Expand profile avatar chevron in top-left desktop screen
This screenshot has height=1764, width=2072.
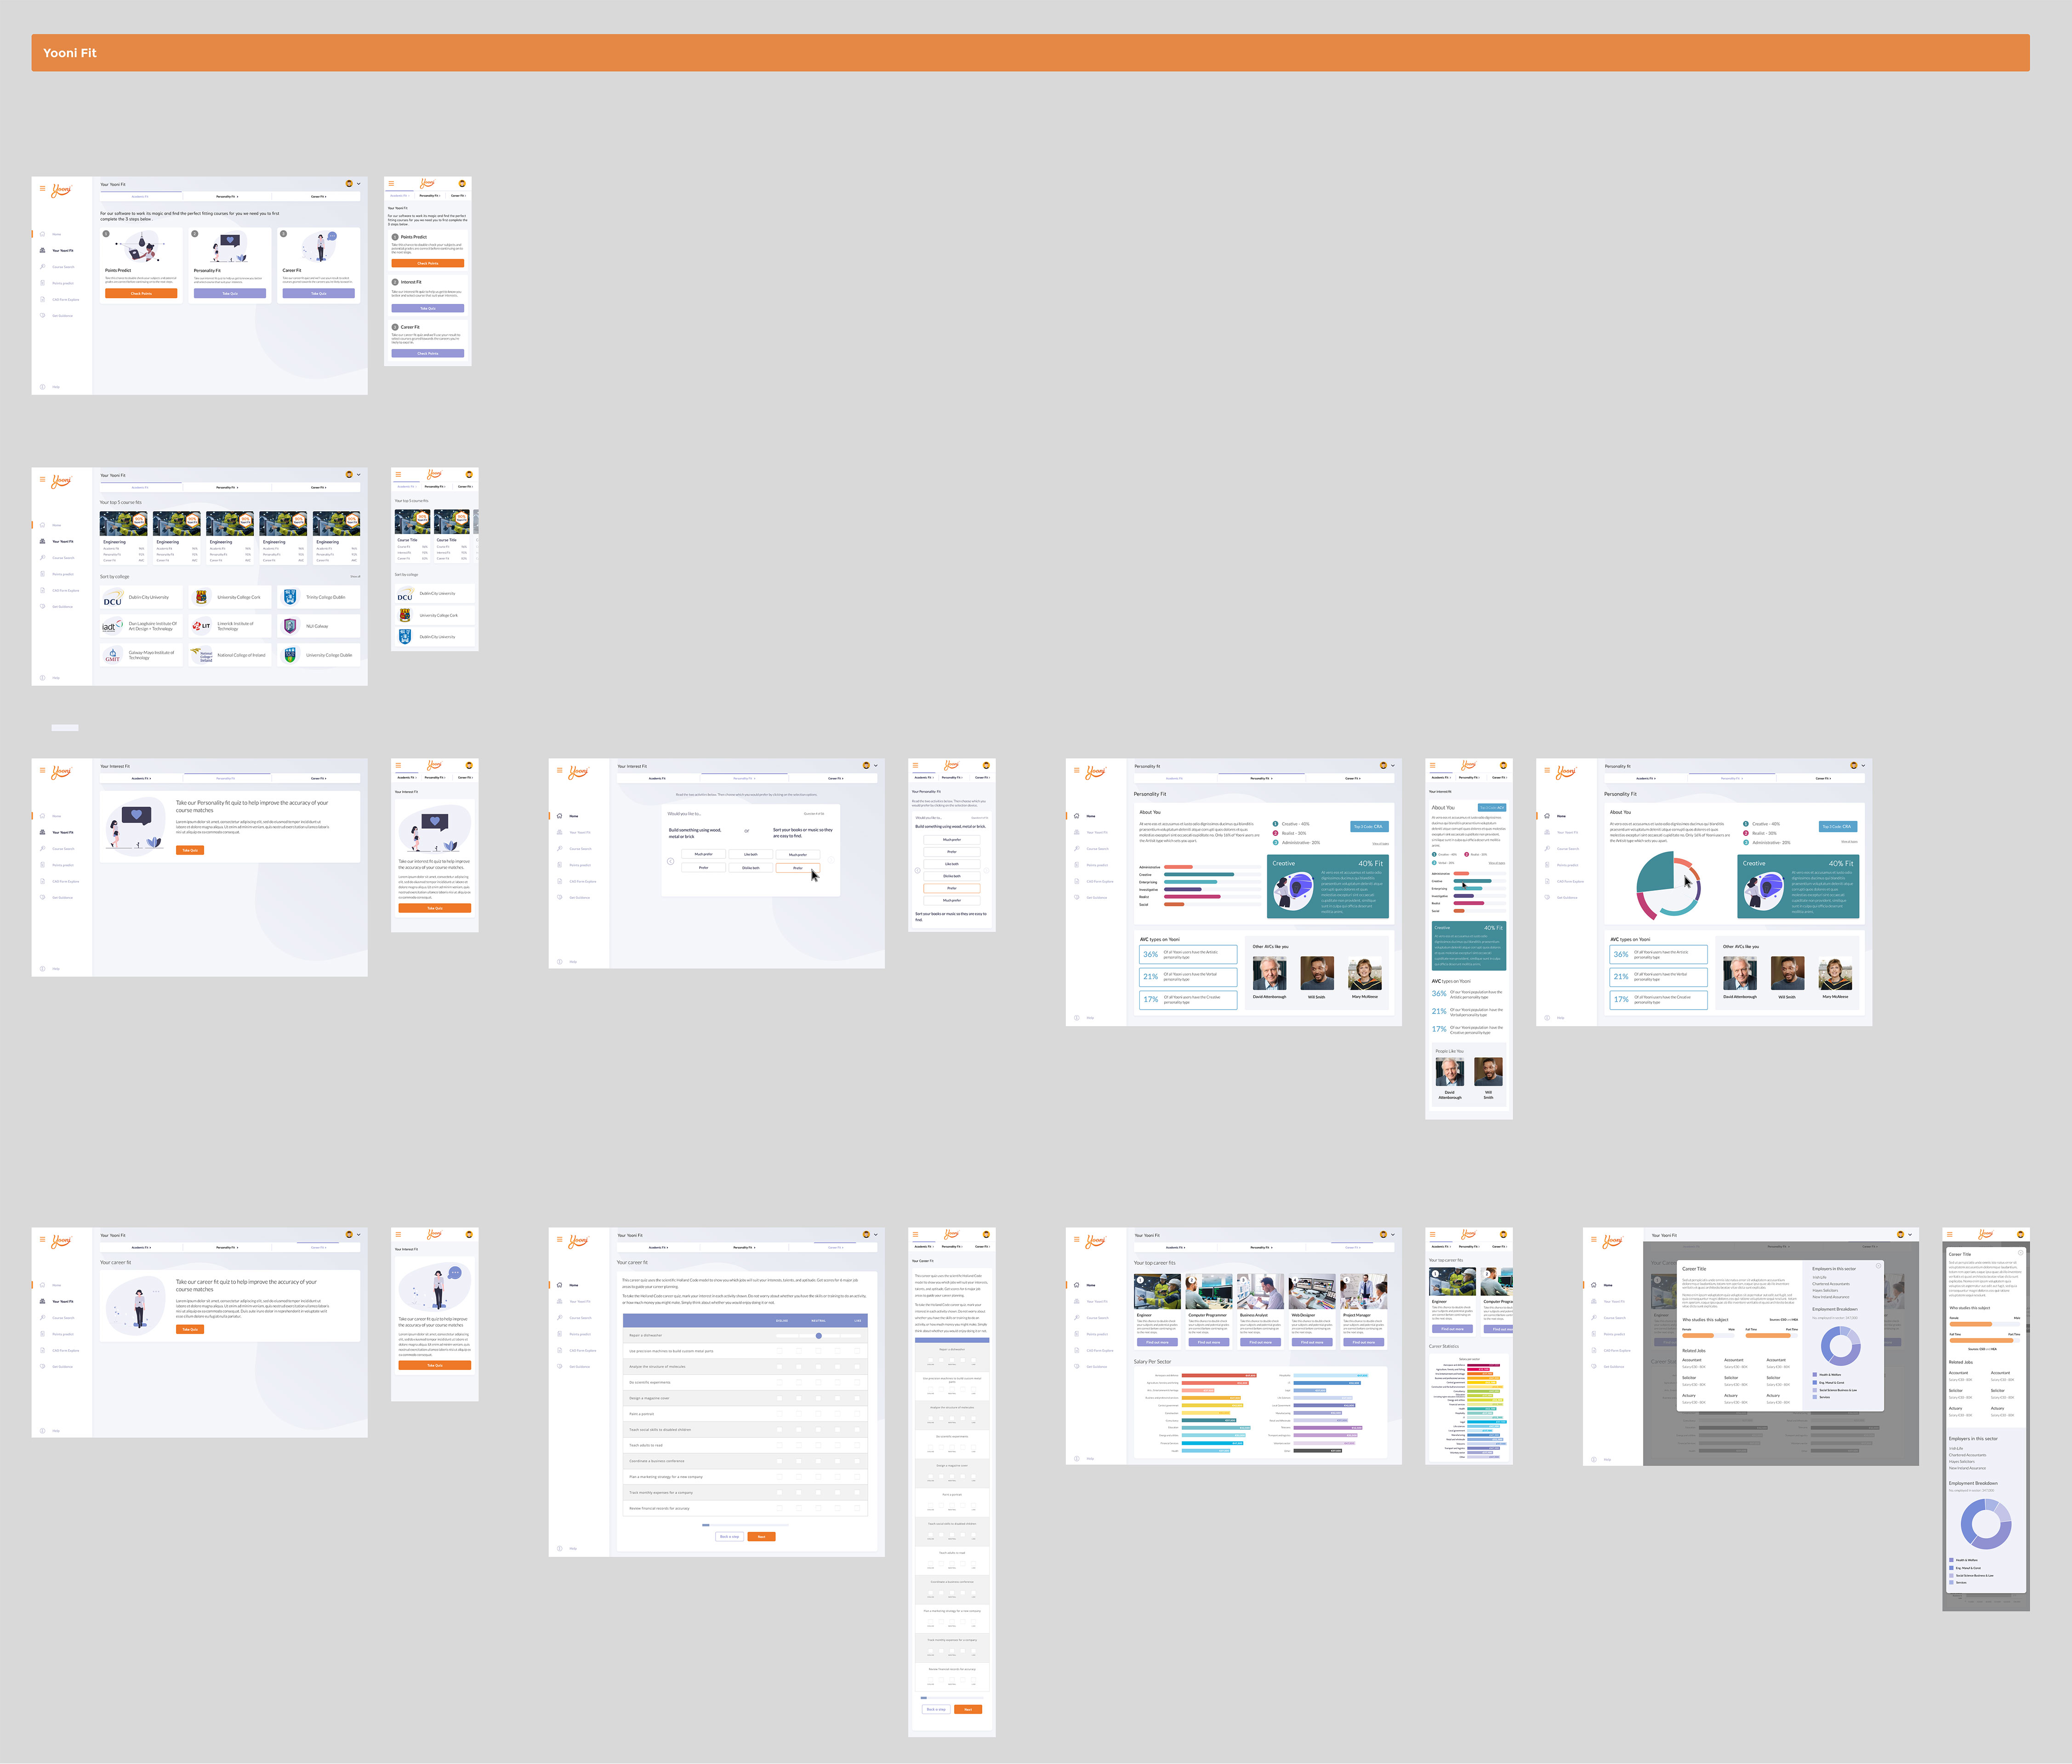click(359, 184)
